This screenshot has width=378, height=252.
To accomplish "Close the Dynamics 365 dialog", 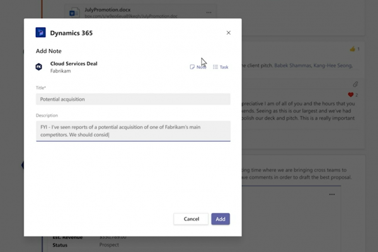I will click(x=228, y=33).
